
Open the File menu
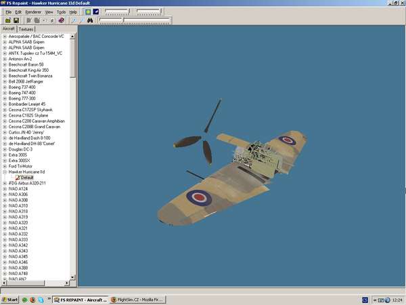(x=9, y=12)
